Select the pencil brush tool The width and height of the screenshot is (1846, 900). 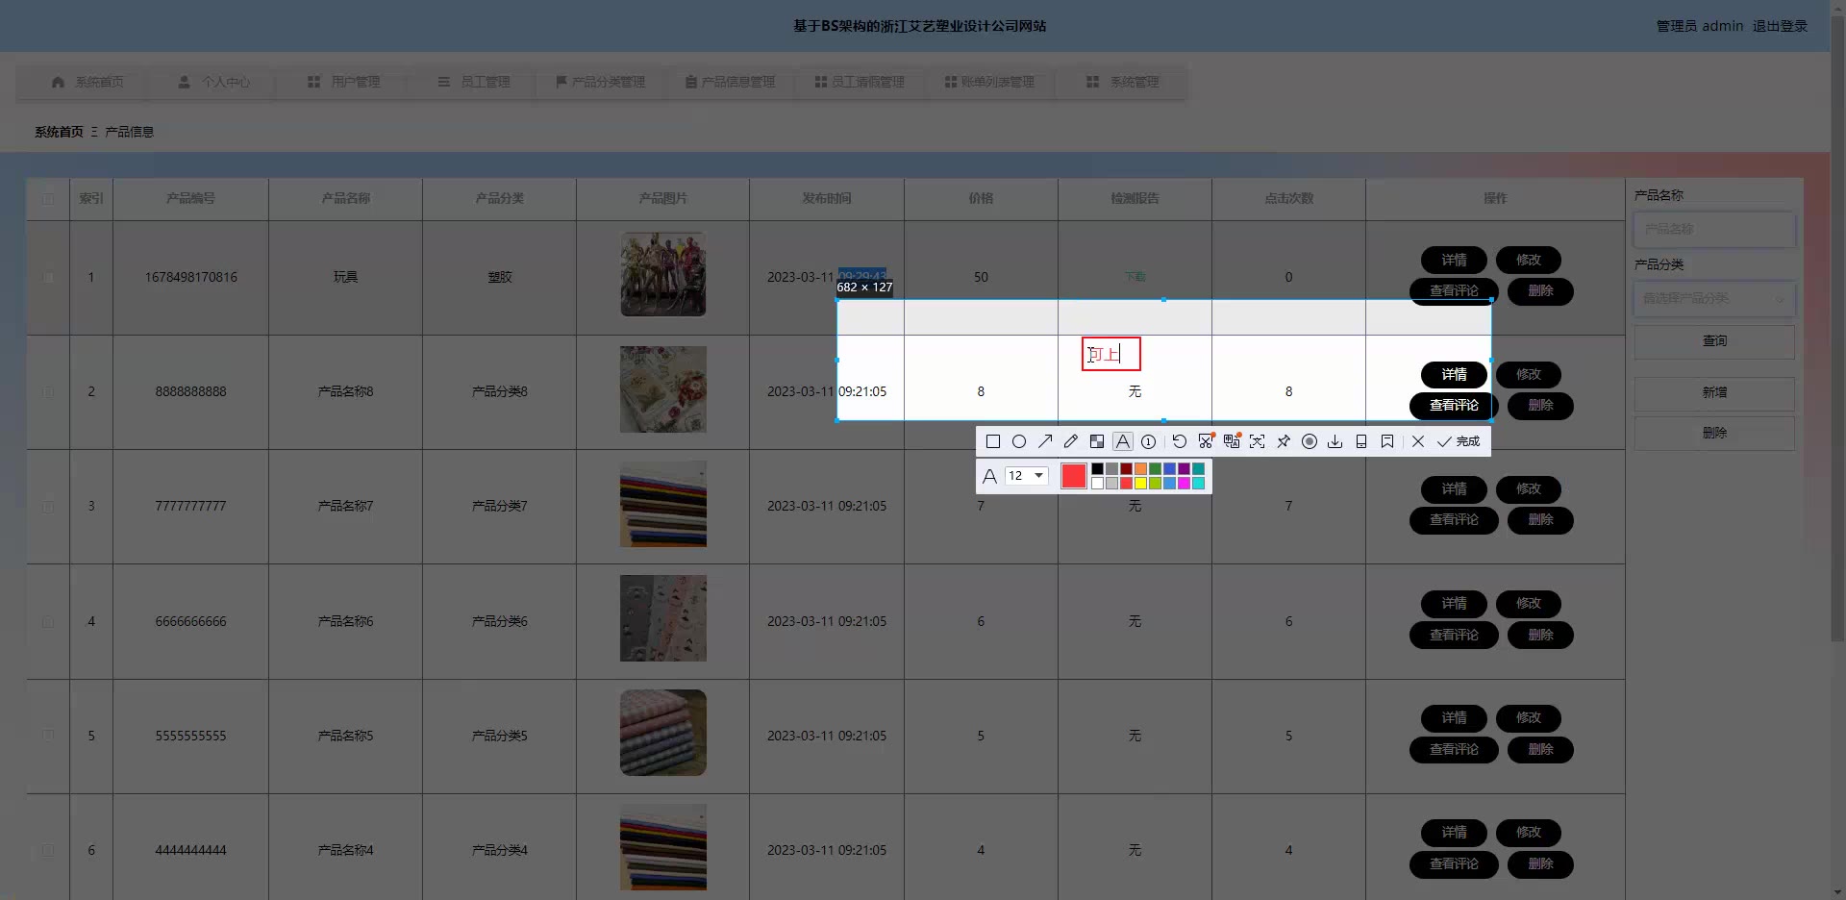click(x=1071, y=441)
